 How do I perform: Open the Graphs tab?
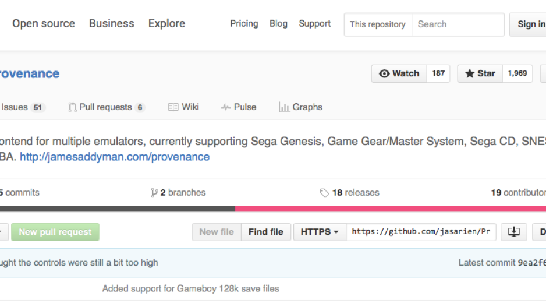click(301, 107)
